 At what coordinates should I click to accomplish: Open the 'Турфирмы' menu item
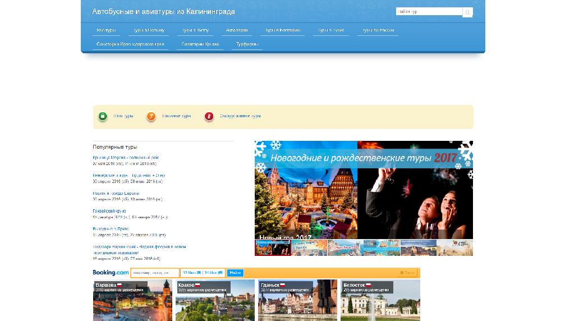coord(247,44)
